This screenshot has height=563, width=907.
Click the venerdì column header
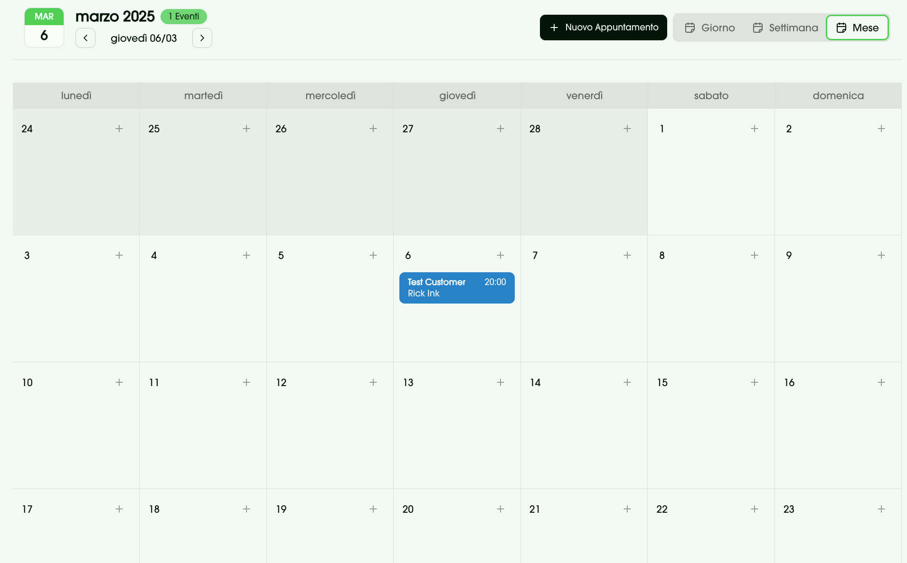(585, 96)
